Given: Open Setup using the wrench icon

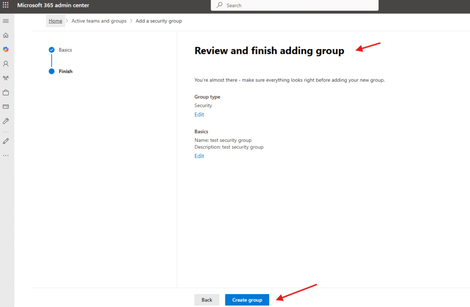Looking at the screenshot, I should pyautogui.click(x=6, y=121).
